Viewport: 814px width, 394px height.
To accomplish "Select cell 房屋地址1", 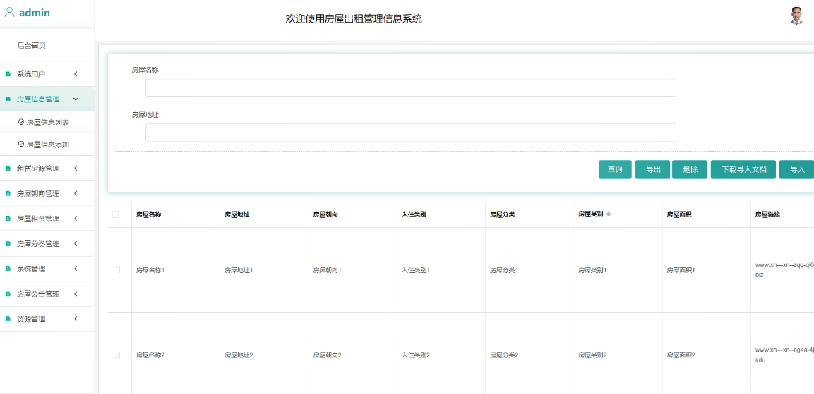I will (239, 270).
